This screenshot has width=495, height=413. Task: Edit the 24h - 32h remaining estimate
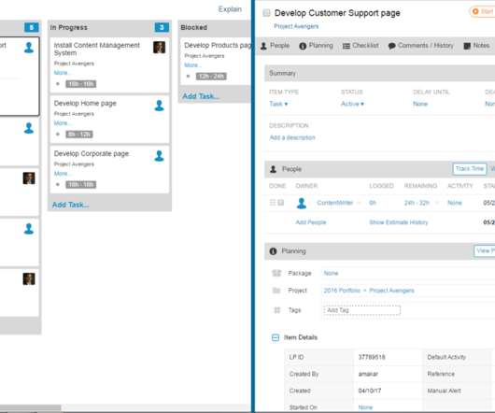tap(417, 203)
